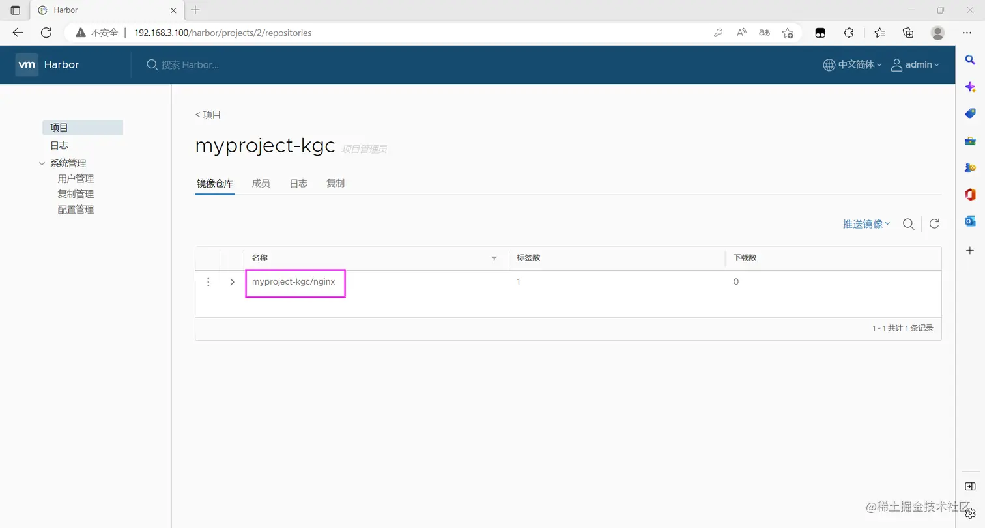This screenshot has height=528, width=985.
Task: Open the three-dot action menu for myproject-kgc/nginx
Action: (208, 282)
